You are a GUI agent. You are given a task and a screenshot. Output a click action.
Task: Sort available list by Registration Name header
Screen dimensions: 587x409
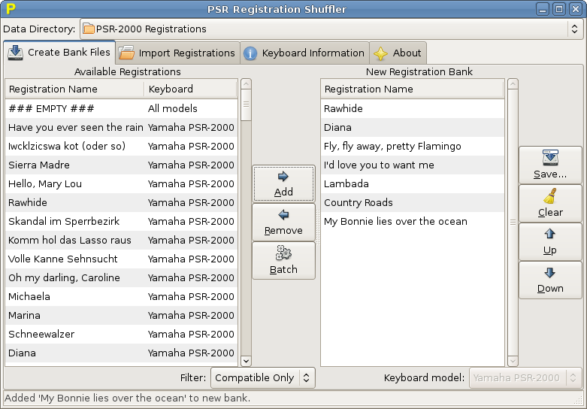(x=74, y=89)
